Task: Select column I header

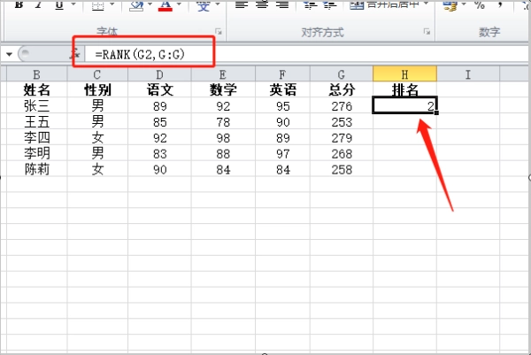Action: pos(468,74)
